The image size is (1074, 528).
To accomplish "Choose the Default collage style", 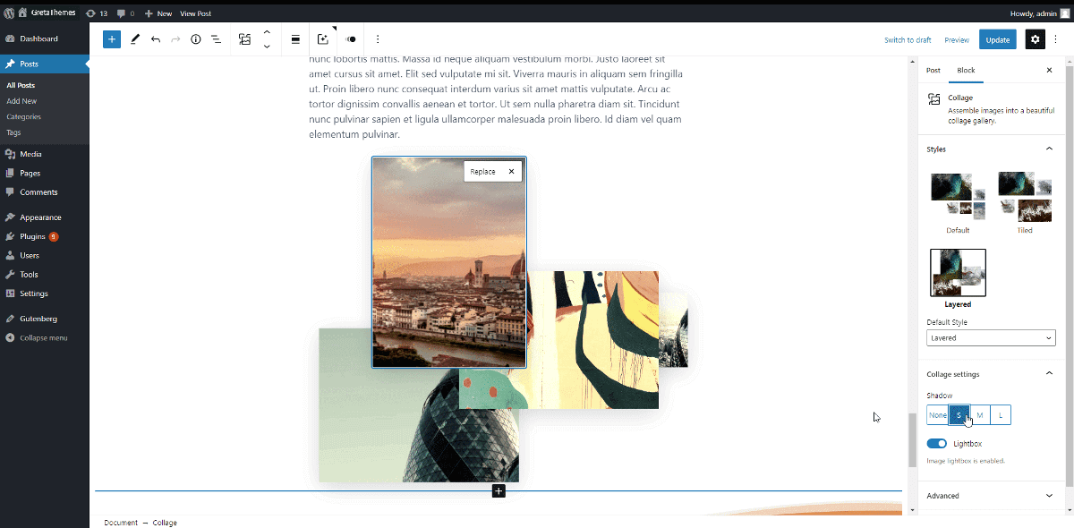I will click(x=958, y=201).
